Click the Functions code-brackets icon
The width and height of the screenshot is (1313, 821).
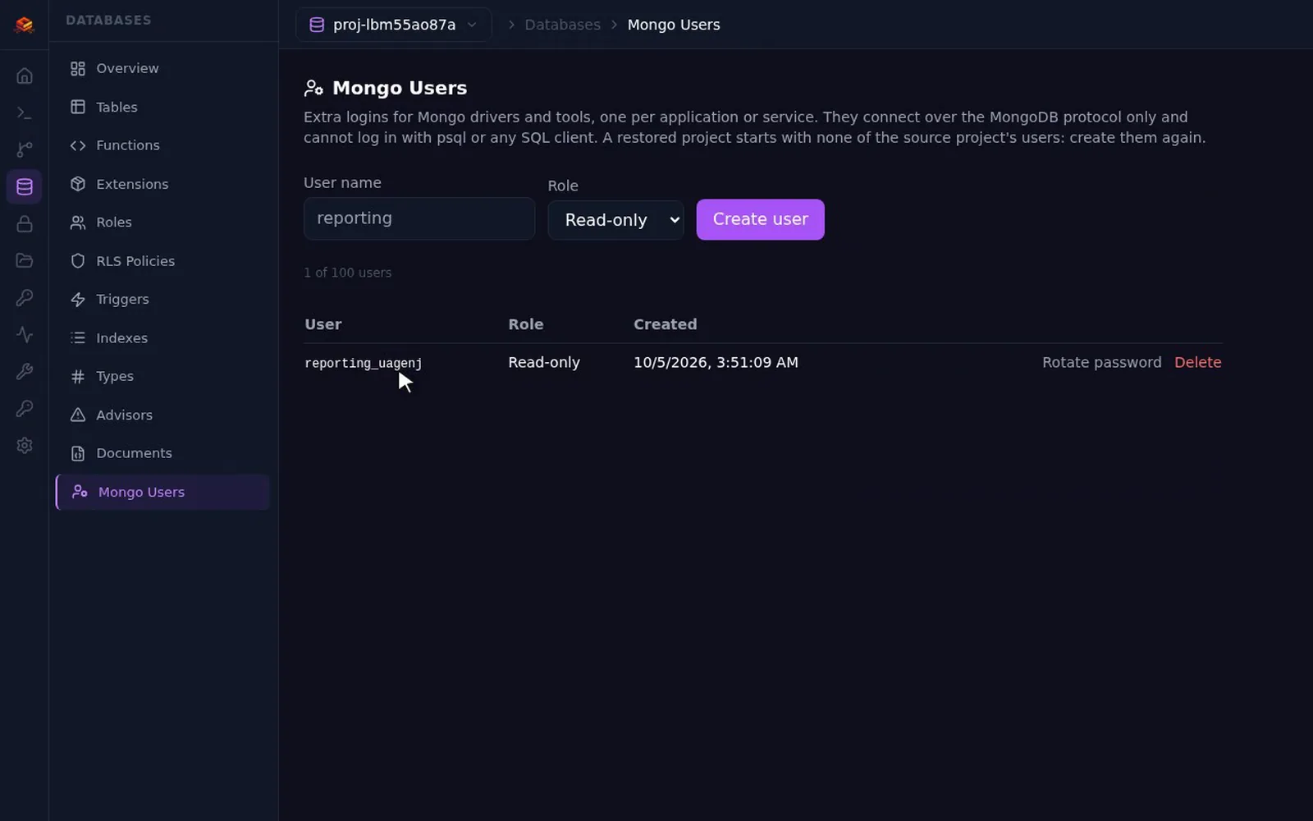[x=78, y=145]
